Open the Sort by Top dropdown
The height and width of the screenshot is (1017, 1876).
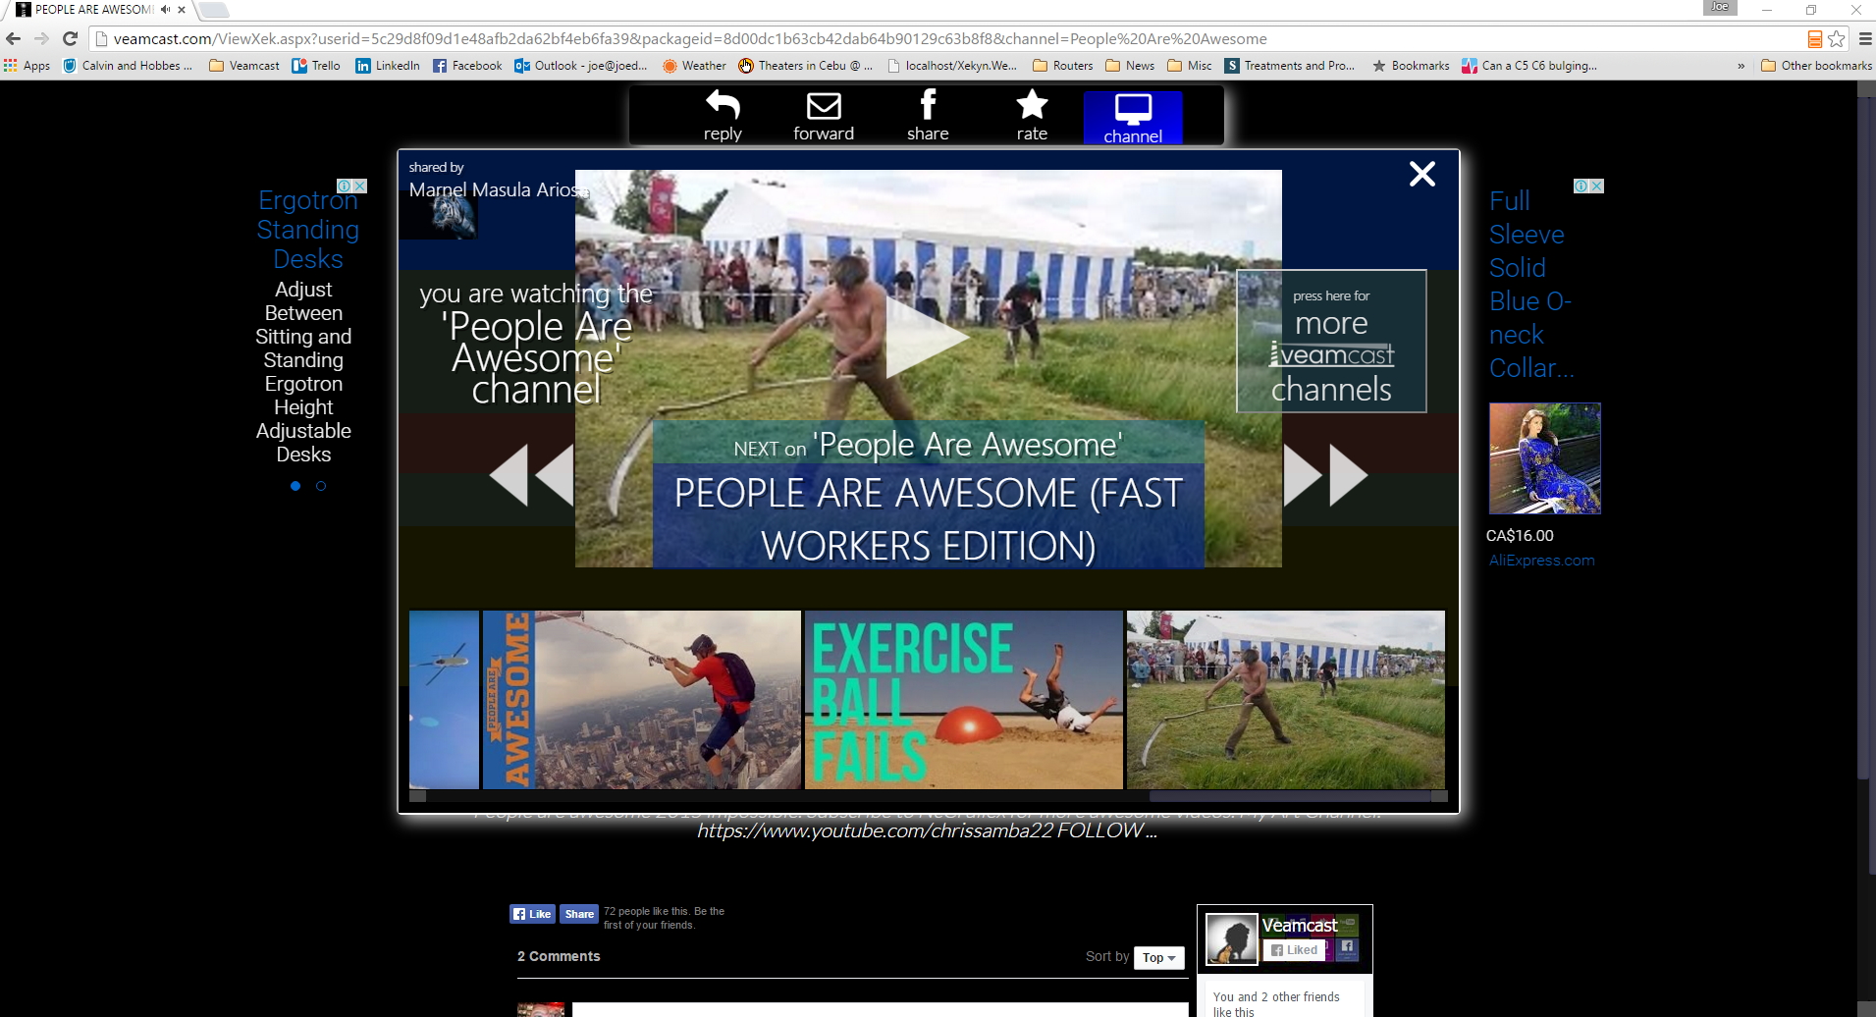pos(1159,957)
